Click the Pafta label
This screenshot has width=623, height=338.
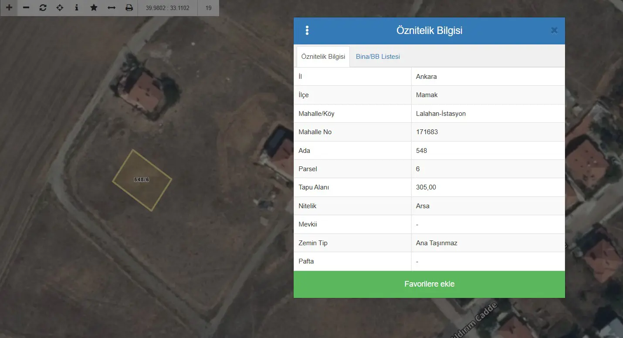306,261
